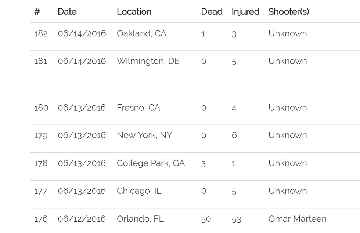Click the Injured column header
This screenshot has width=360, height=233.
pyautogui.click(x=245, y=12)
